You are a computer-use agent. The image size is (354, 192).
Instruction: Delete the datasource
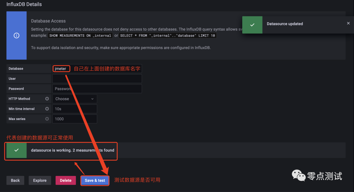[x=66, y=180]
